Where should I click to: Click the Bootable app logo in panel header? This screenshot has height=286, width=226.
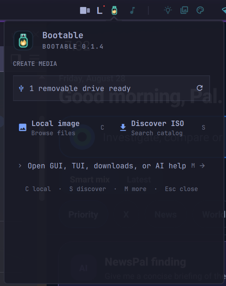coord(23,41)
